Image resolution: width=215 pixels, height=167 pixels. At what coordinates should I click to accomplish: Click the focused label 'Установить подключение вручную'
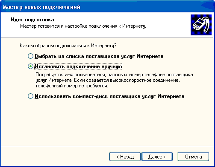tap(78, 66)
